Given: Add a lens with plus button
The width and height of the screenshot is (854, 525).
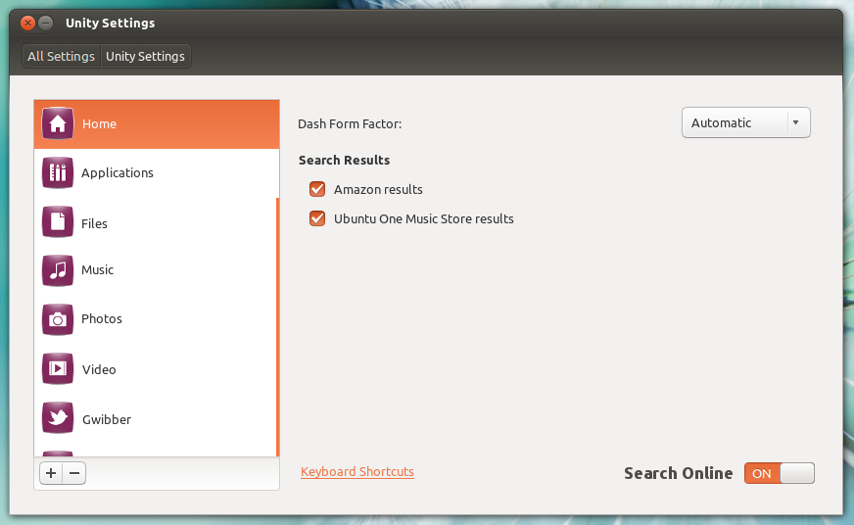Looking at the screenshot, I should 51,473.
